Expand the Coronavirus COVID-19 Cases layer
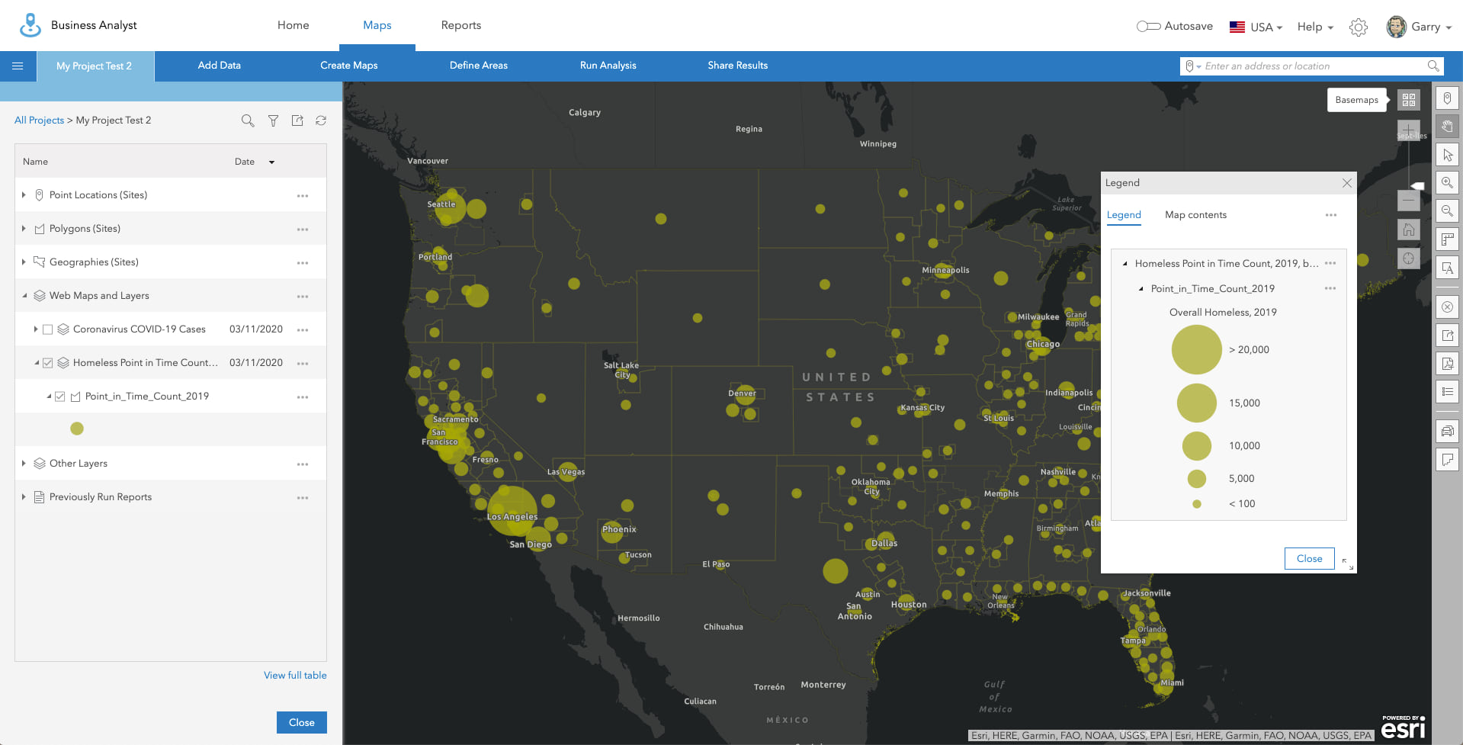Screen dimensions: 1463x745 [36, 329]
